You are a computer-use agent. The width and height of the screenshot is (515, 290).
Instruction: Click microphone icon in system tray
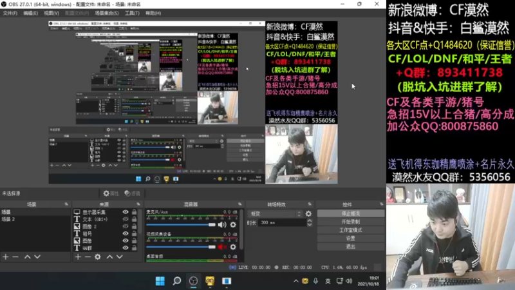point(315,281)
